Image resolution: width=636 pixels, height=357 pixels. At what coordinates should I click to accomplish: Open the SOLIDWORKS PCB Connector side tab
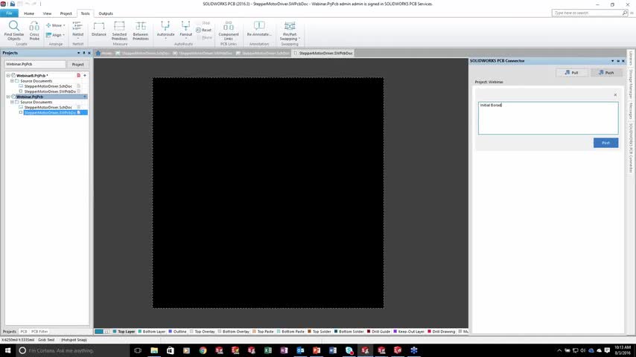(631, 147)
